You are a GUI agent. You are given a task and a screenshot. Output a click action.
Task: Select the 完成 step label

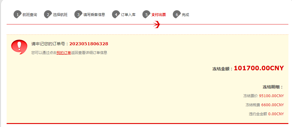point(185,15)
